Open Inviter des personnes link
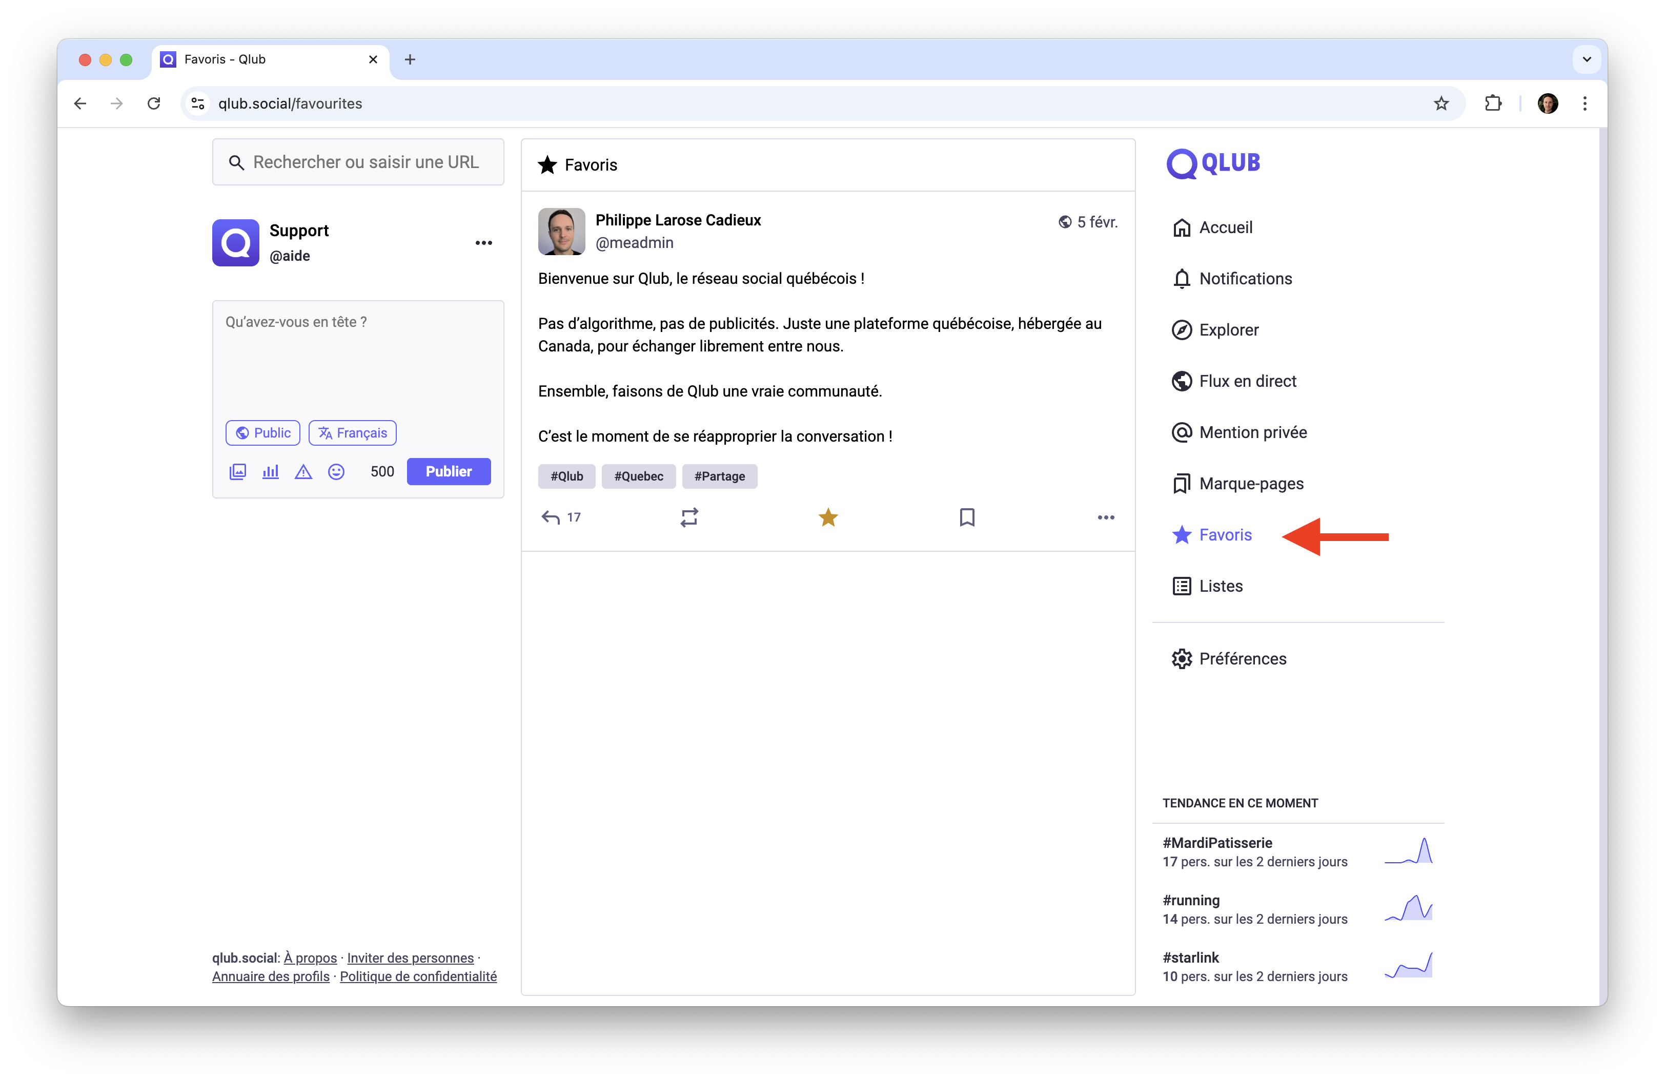The width and height of the screenshot is (1665, 1082). tap(410, 958)
